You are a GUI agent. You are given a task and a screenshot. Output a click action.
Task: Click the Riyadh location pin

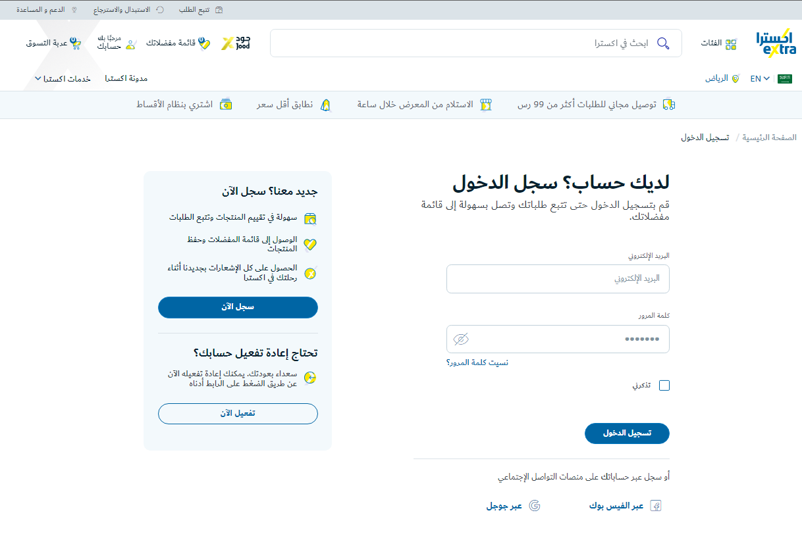(x=735, y=78)
